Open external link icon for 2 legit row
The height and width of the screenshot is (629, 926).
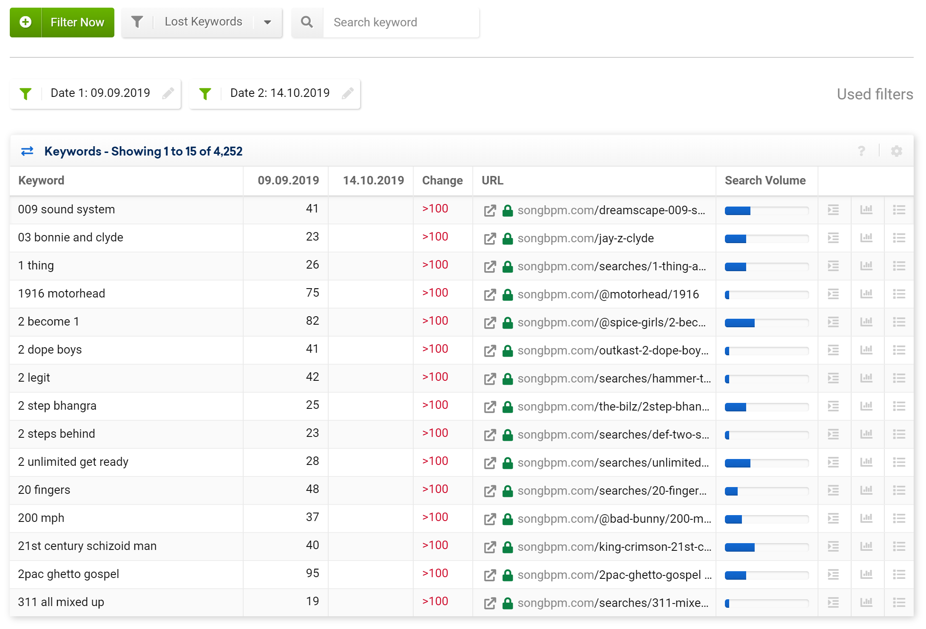pyautogui.click(x=490, y=379)
